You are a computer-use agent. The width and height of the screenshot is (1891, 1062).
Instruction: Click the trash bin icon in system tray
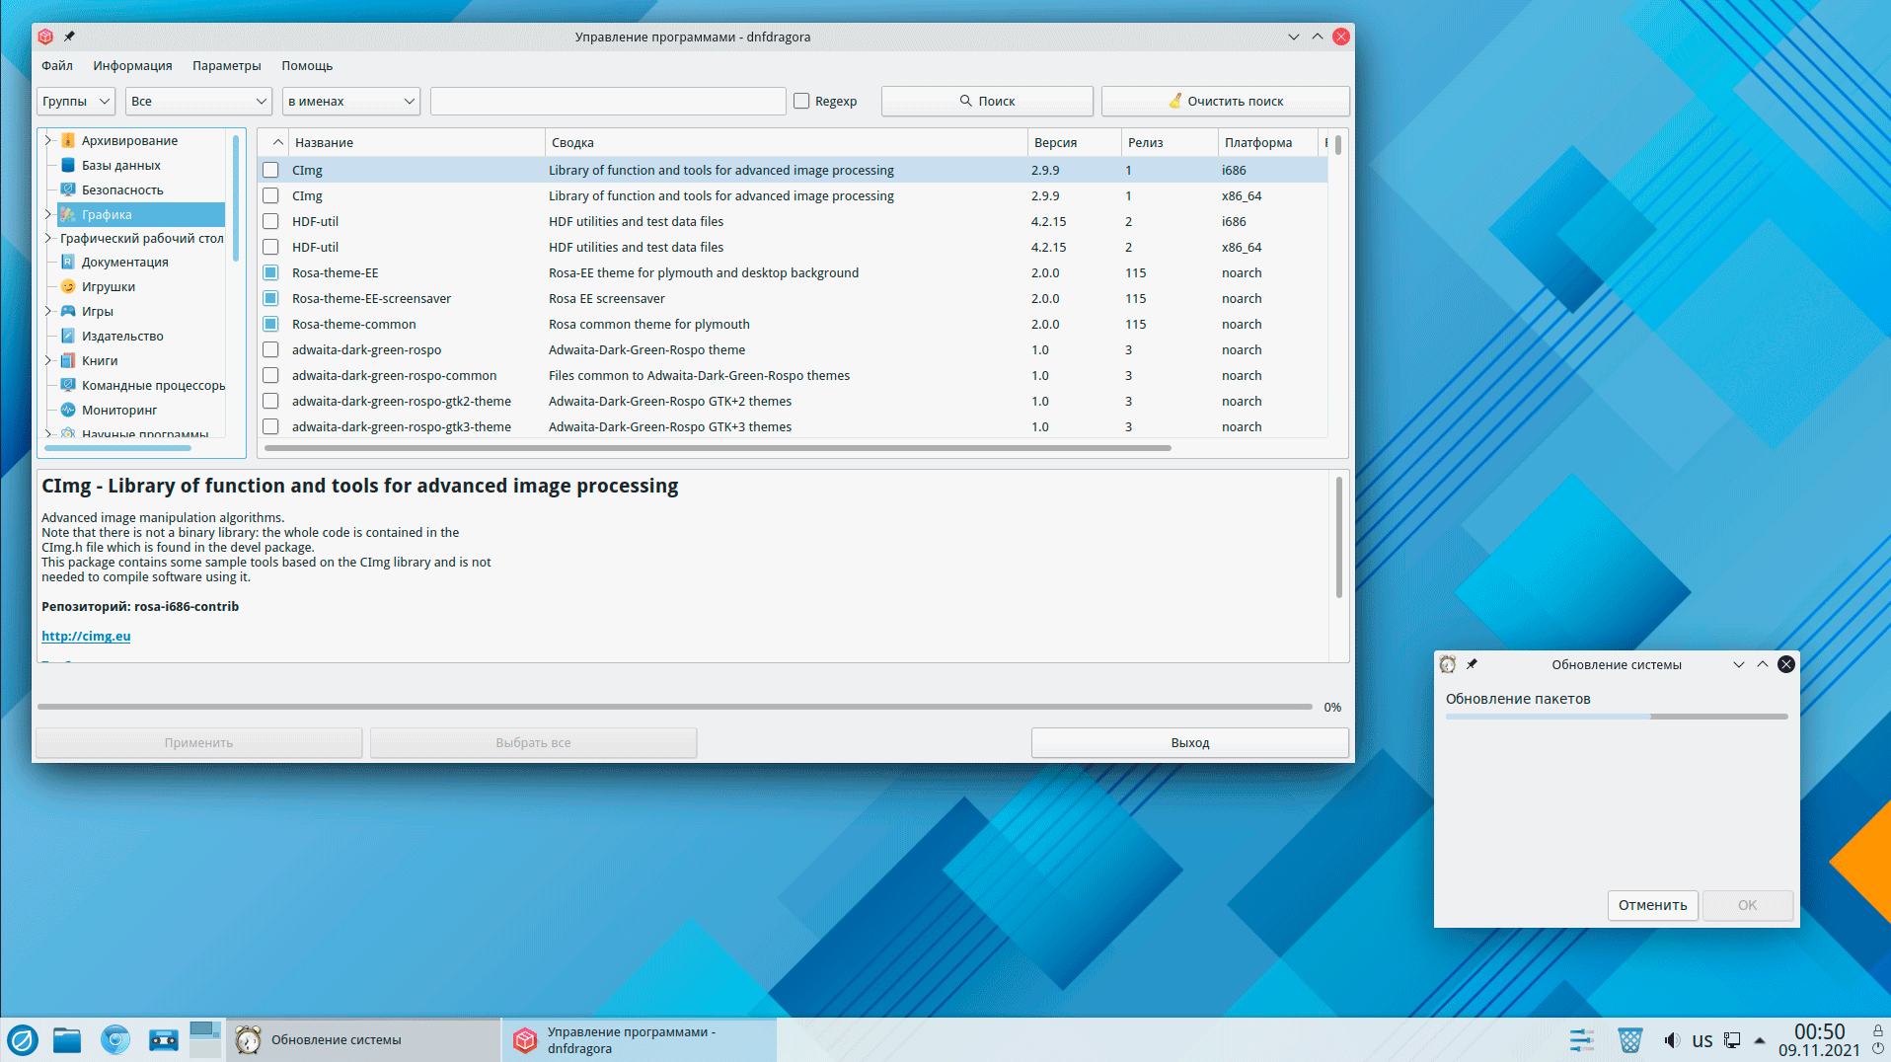pos(1629,1040)
